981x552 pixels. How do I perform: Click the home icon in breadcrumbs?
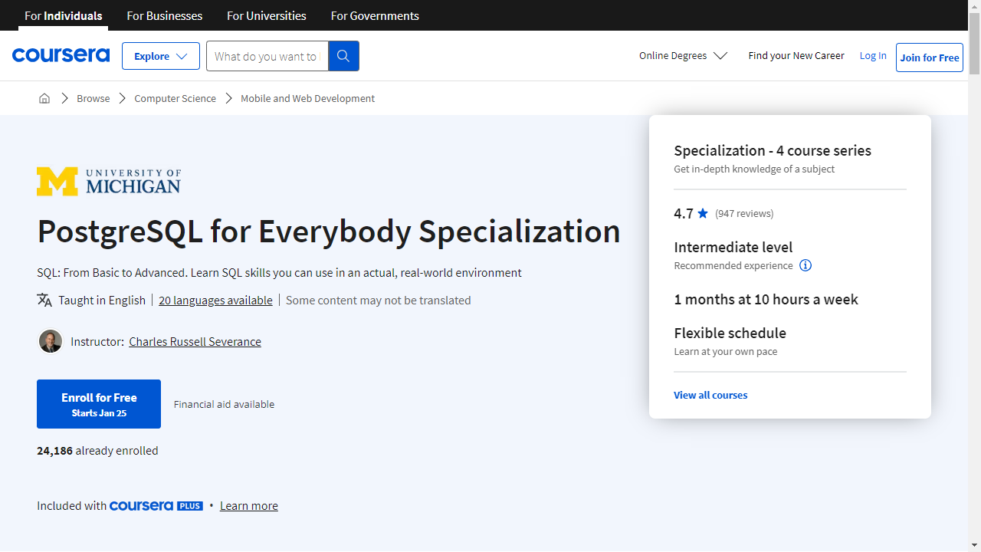click(44, 98)
